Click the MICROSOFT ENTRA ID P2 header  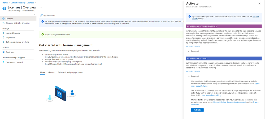224,58
